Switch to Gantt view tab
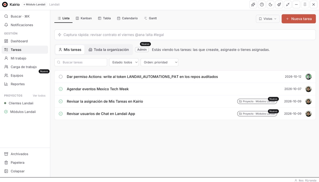 (150, 18)
